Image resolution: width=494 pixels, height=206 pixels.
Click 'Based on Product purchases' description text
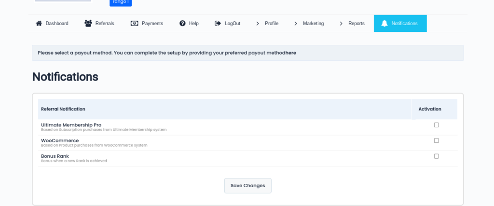click(x=94, y=146)
